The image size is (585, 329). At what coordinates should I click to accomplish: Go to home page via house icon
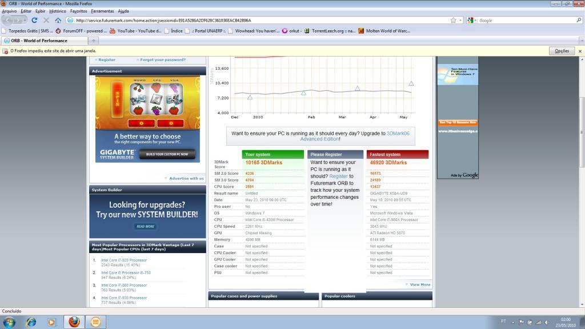(x=58, y=20)
